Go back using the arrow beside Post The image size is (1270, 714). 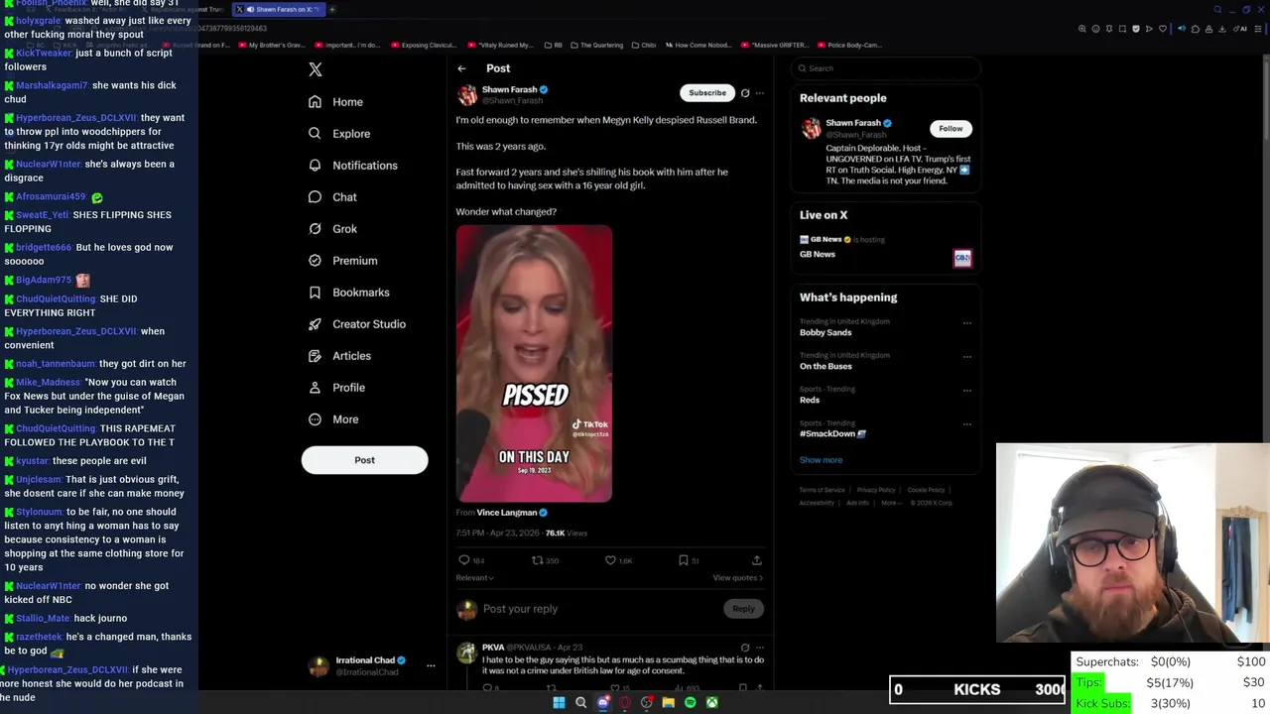click(461, 68)
